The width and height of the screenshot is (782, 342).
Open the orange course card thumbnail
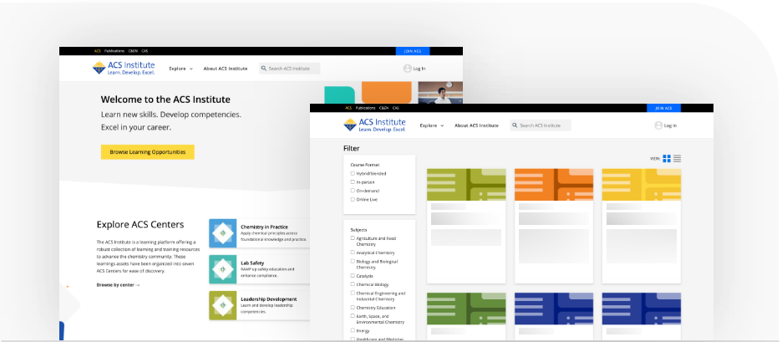click(553, 185)
